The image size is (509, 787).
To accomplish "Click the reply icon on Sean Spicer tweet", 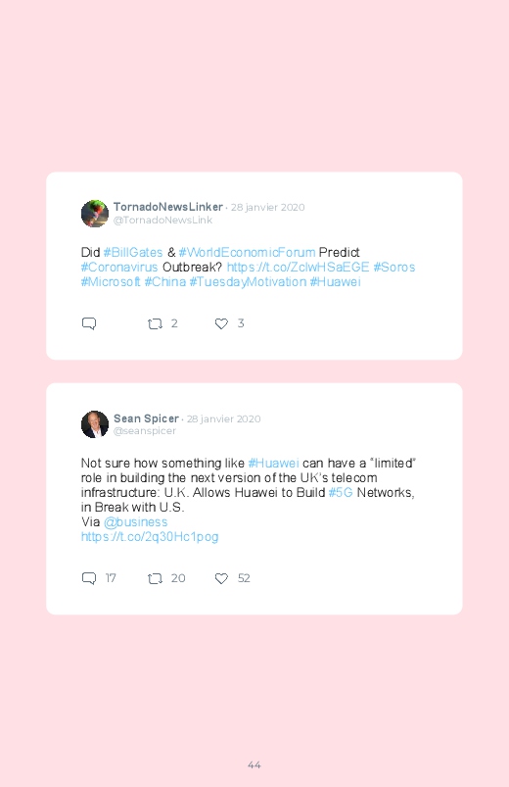I will (x=89, y=578).
